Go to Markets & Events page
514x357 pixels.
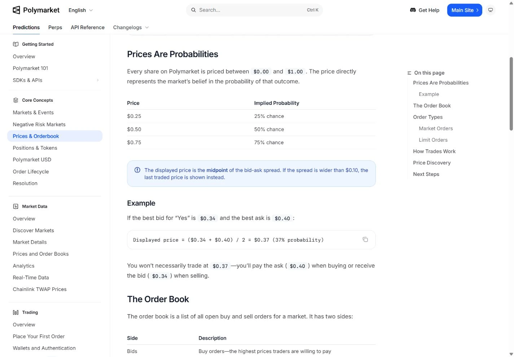pyautogui.click(x=33, y=113)
